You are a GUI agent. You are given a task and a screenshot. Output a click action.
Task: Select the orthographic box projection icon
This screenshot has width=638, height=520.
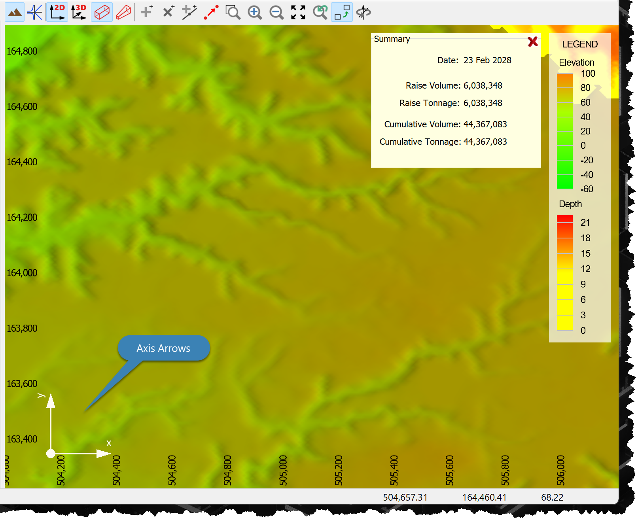(x=102, y=12)
